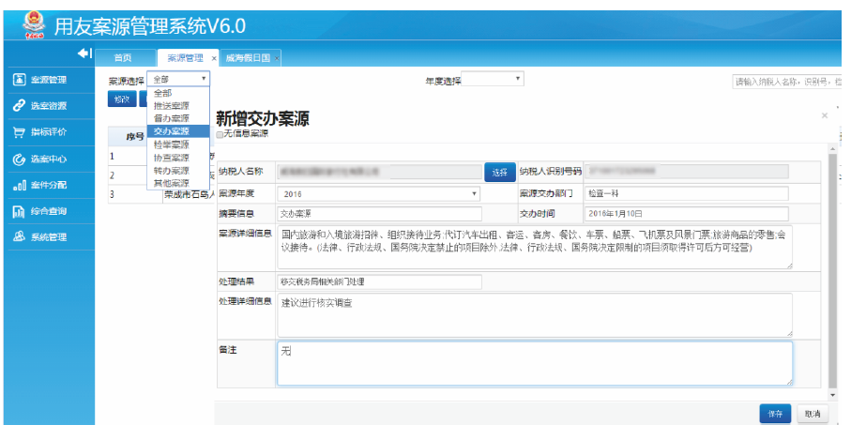
Task: Click the 取消 button
Action: 813,414
